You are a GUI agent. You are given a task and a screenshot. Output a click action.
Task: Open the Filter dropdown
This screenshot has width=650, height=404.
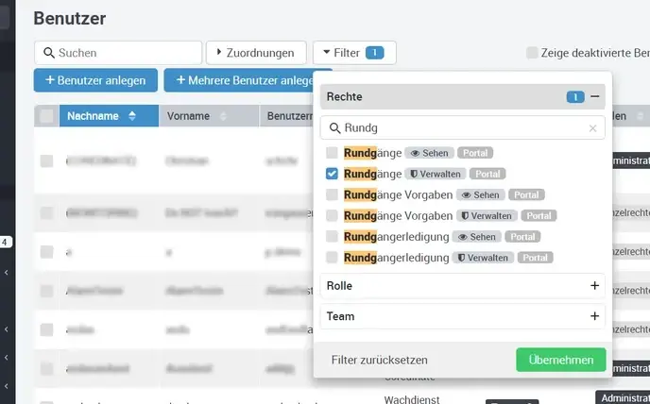(353, 53)
